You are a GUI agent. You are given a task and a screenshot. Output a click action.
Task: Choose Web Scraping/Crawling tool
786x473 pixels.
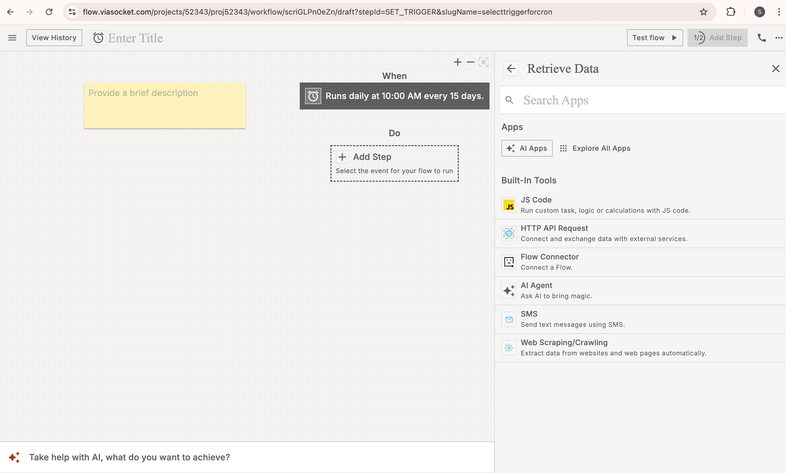coord(640,348)
